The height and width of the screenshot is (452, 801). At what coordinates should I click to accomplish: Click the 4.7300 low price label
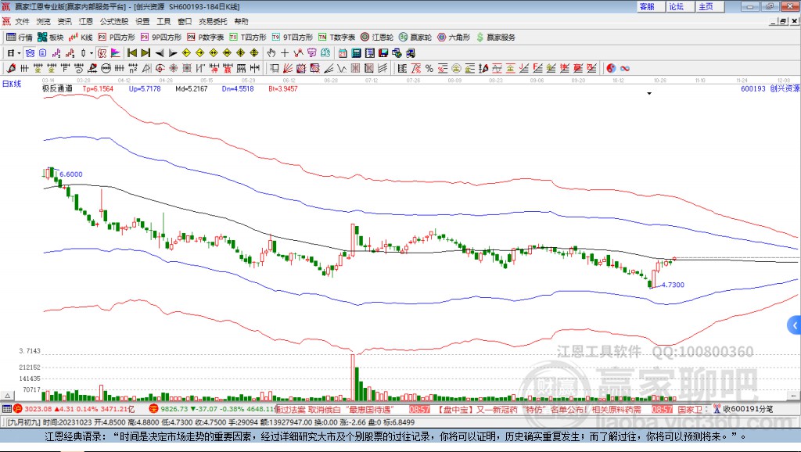673,285
